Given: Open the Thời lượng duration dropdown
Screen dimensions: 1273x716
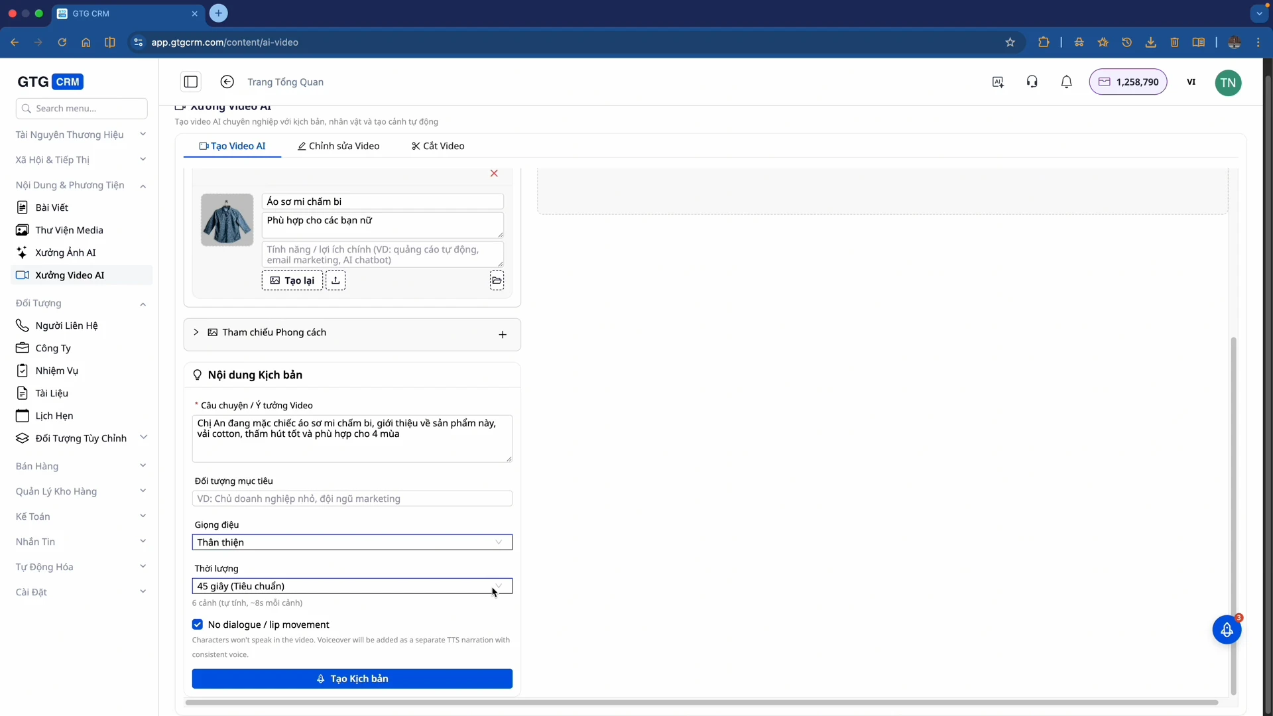Looking at the screenshot, I should click(351, 586).
